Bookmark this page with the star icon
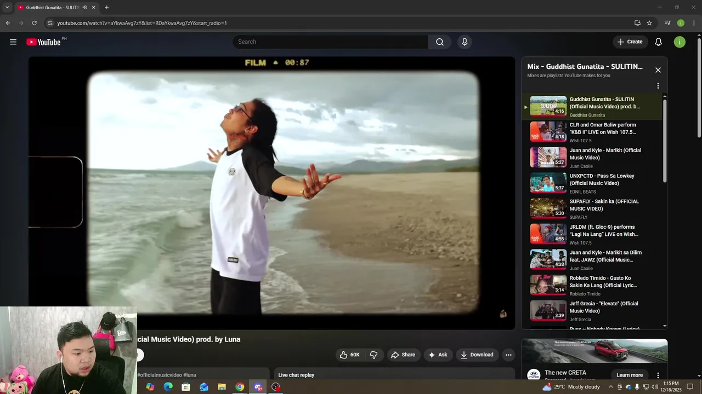The image size is (702, 394). pyautogui.click(x=649, y=23)
